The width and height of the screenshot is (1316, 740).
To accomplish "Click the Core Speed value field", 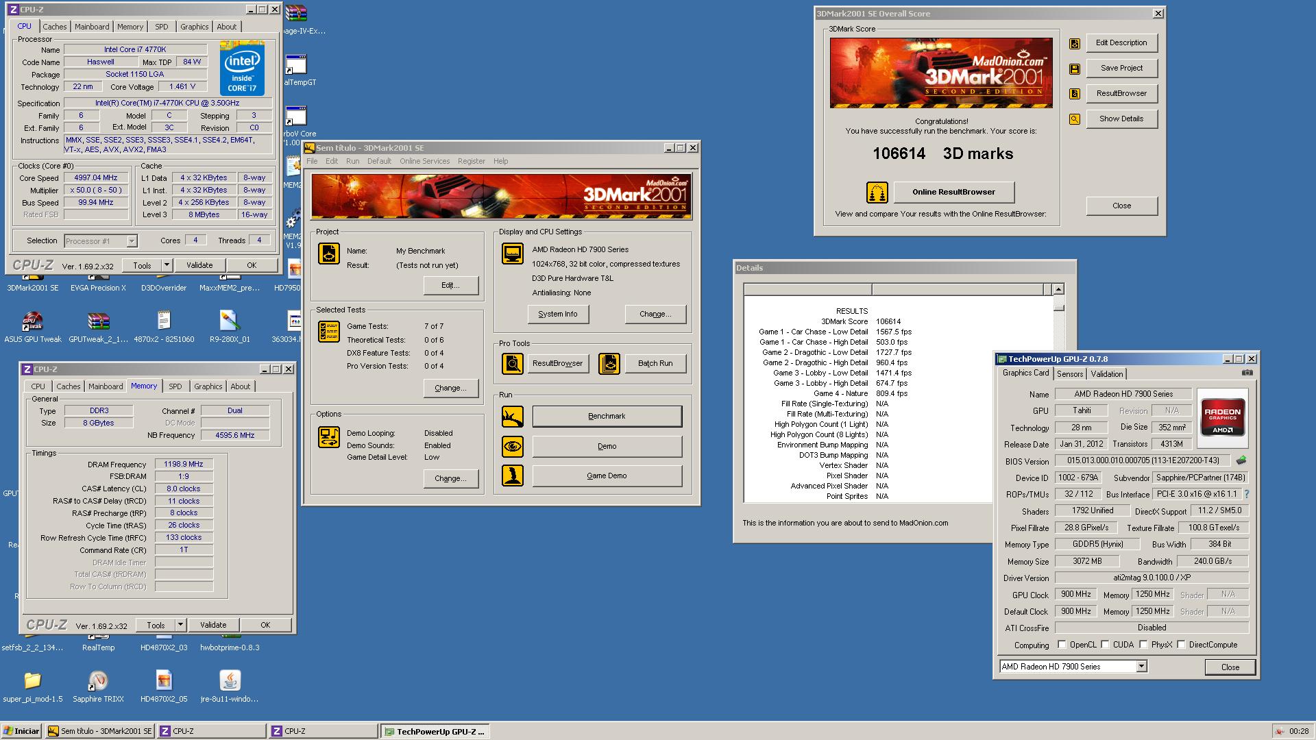I will (96, 177).
